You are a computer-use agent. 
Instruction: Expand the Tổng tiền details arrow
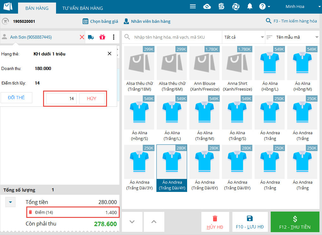coord(10,202)
